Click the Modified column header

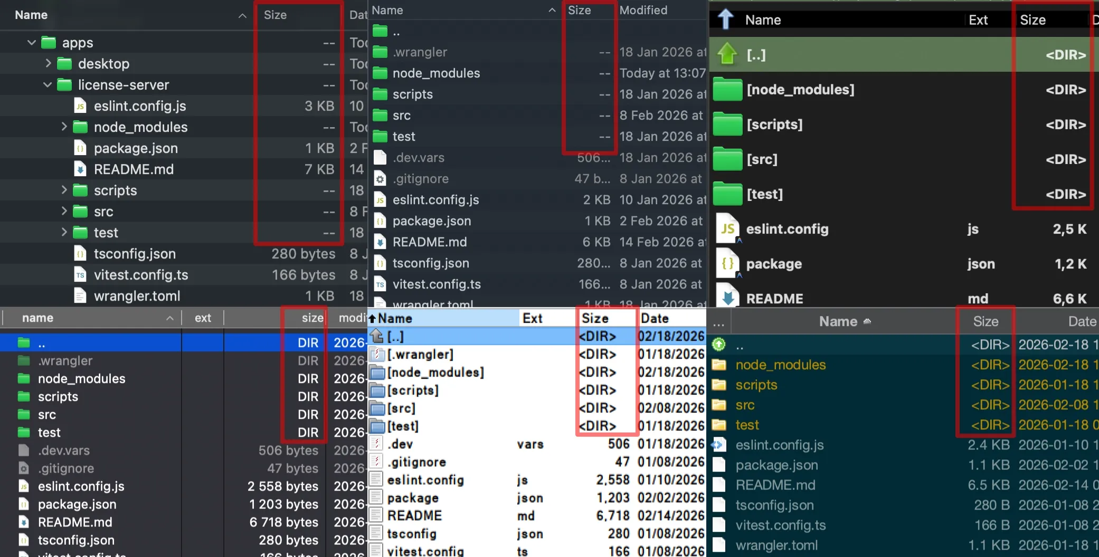643,10
